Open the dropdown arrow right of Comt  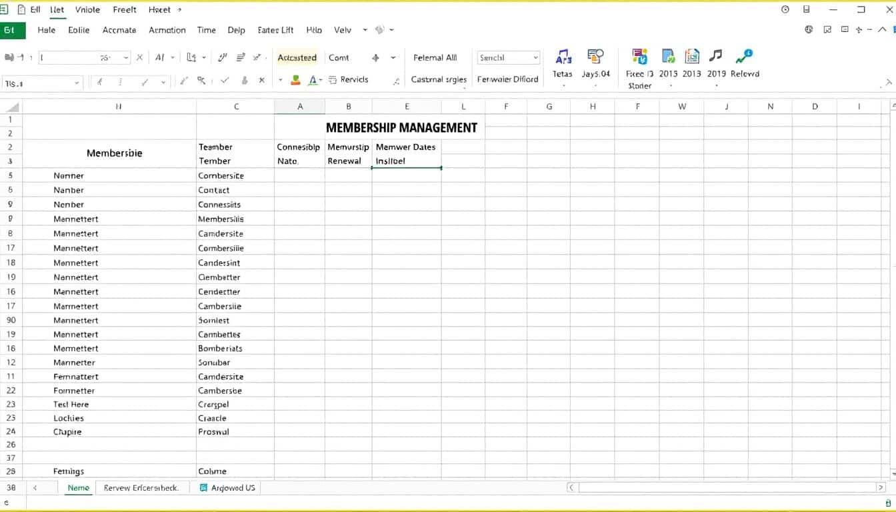[393, 58]
